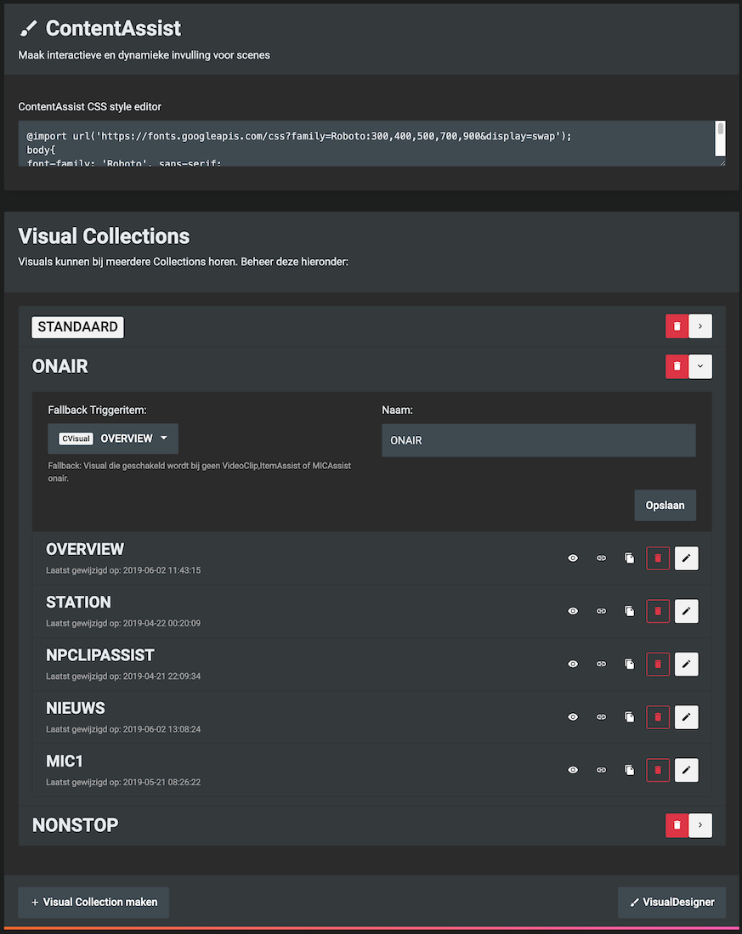Expand the NONSTOP collection chevron
The width and height of the screenshot is (742, 934).
click(700, 825)
